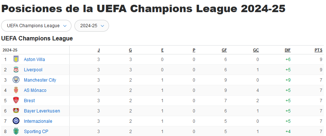
Task: Sort by G wins column header
Action: (x=130, y=50)
